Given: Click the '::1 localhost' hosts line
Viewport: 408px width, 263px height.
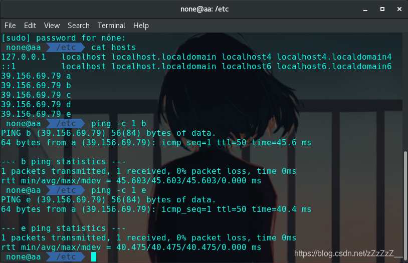Looking at the screenshot, I should (x=196, y=66).
